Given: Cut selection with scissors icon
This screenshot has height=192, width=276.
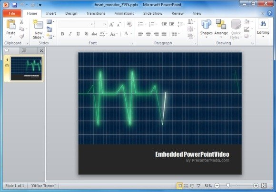Looking at the screenshot, I should click(x=21, y=22).
